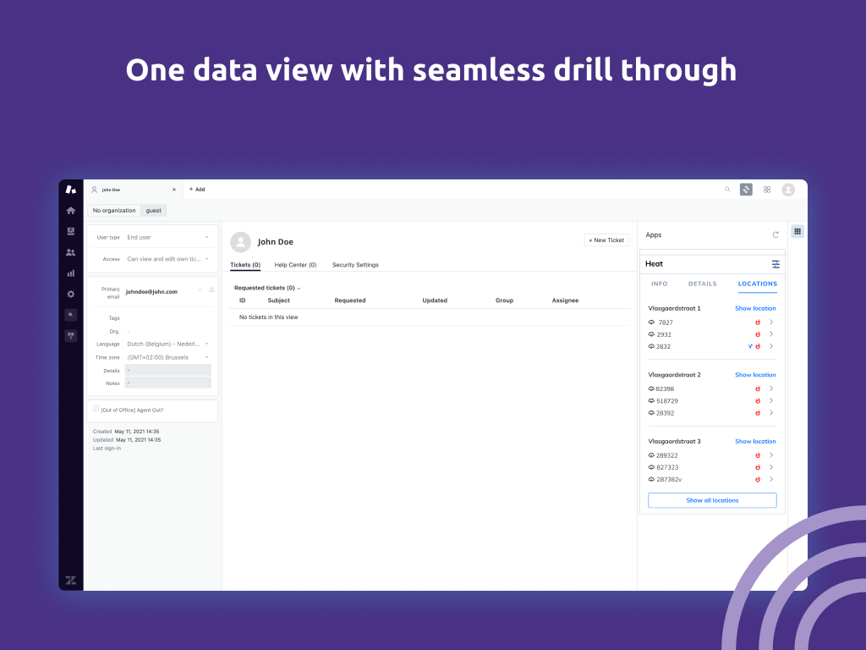866x650 pixels.
Task: Open Home in the left sidebar
Action: tap(71, 210)
